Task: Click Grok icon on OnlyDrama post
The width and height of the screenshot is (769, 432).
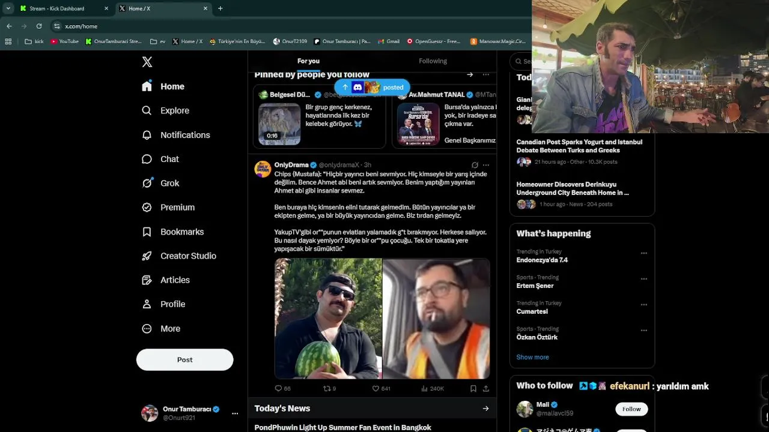Action: [x=475, y=165]
